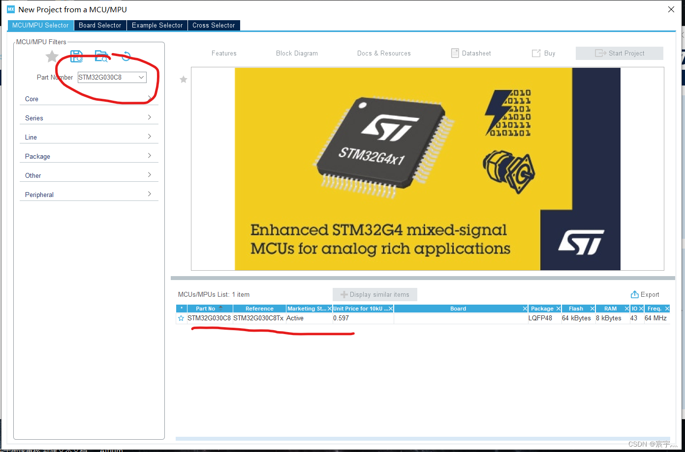The height and width of the screenshot is (452, 685).
Task: Export the MCUs/MPUs list
Action: (x=645, y=294)
